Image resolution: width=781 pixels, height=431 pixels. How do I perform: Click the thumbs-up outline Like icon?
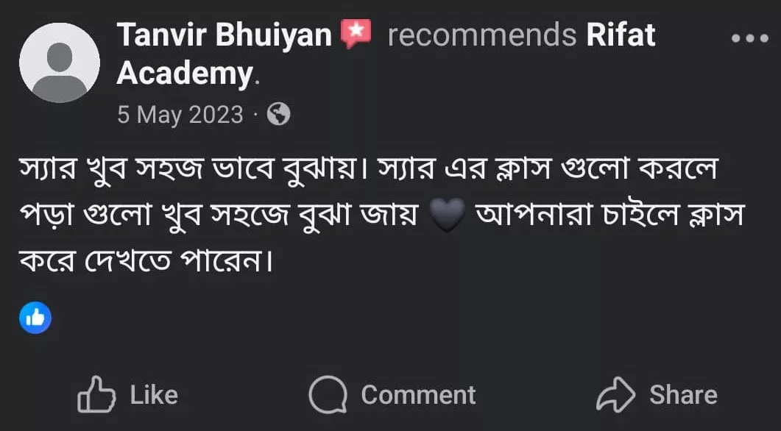point(96,394)
